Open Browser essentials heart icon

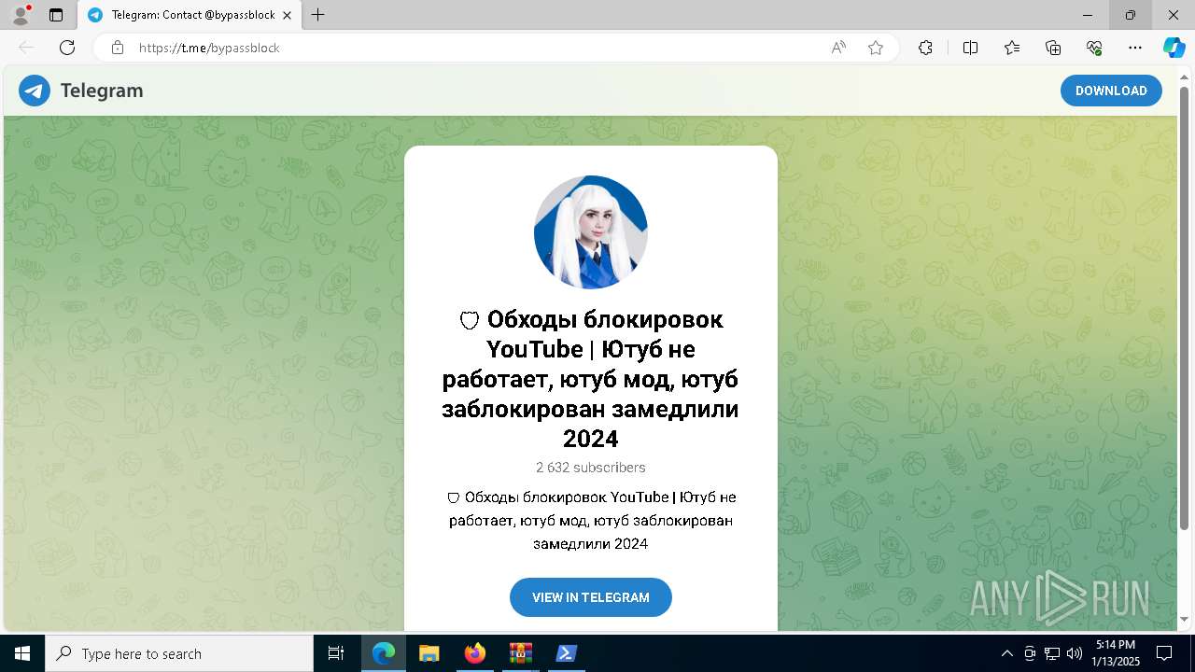pos(1094,48)
